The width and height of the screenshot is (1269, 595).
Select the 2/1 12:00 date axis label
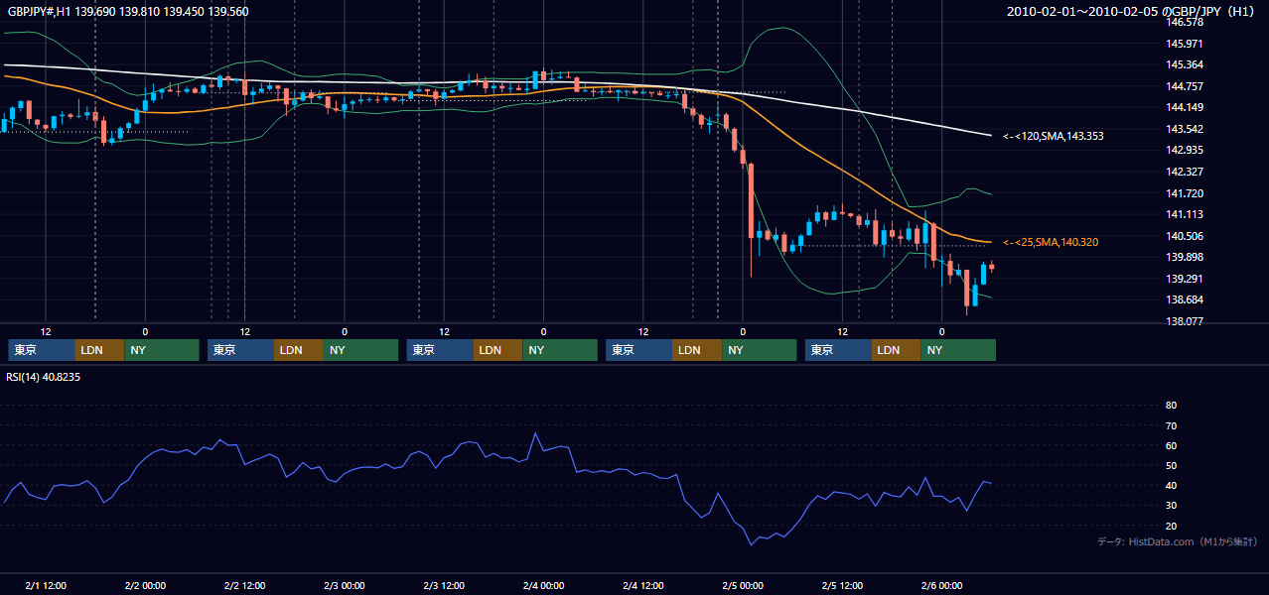[46, 585]
